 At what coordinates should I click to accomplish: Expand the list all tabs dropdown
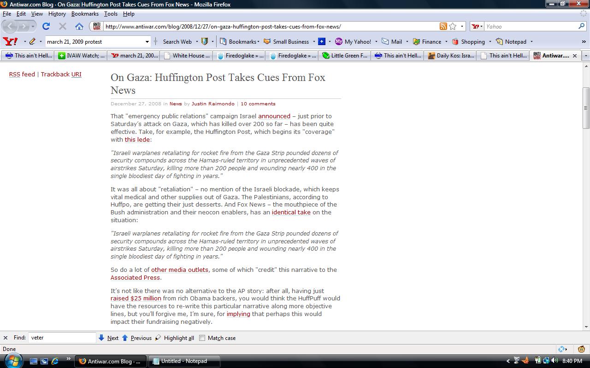[585, 56]
